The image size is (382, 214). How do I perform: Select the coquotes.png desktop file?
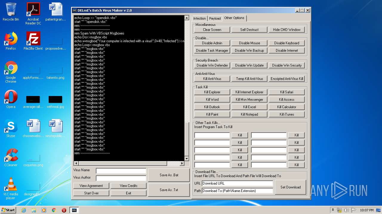coord(33,160)
